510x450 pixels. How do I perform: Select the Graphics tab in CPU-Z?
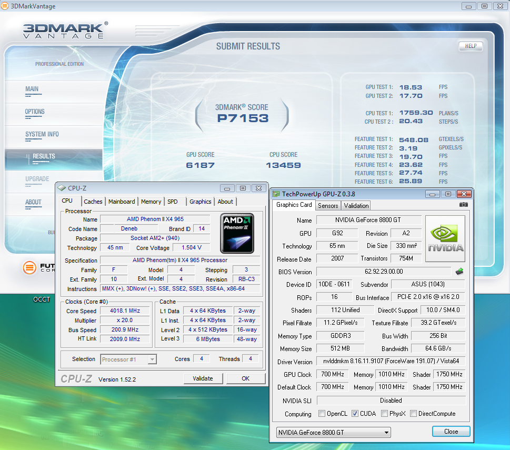tap(201, 202)
